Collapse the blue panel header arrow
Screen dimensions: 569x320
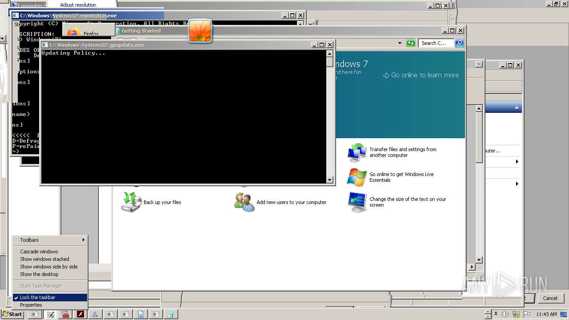click(517, 108)
